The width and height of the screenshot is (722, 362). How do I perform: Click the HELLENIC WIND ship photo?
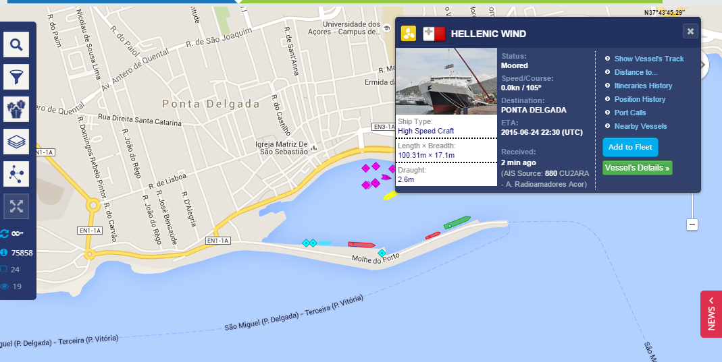pos(446,81)
